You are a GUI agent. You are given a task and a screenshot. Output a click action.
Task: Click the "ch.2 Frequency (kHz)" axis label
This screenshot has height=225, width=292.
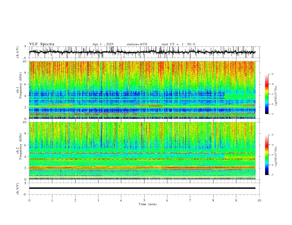pyautogui.click(x=20, y=146)
